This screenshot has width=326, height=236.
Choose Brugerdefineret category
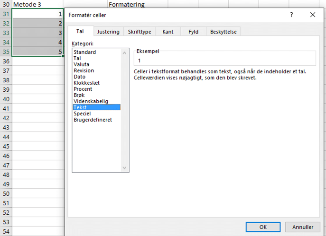tap(93, 120)
